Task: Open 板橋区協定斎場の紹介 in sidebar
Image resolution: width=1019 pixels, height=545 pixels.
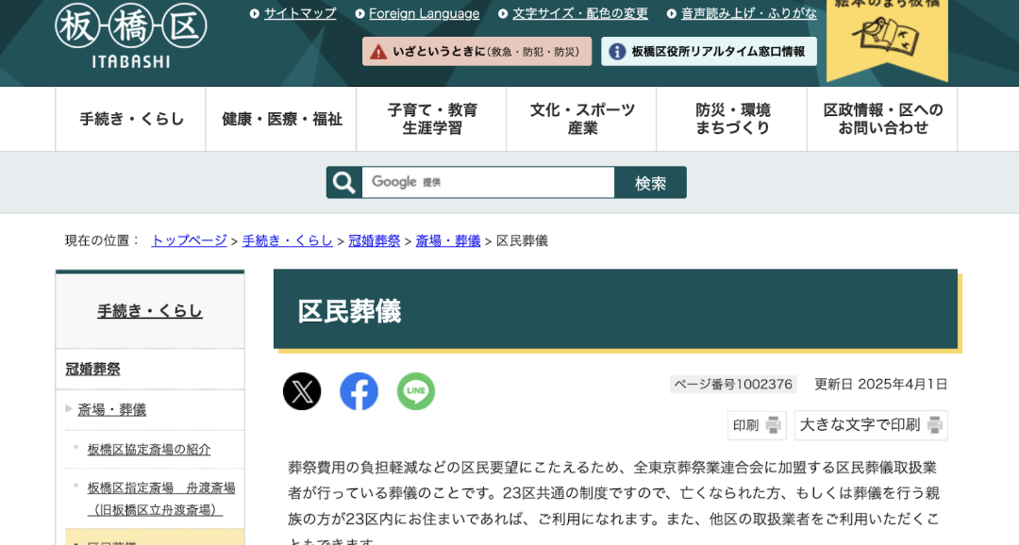Action: pos(149,450)
